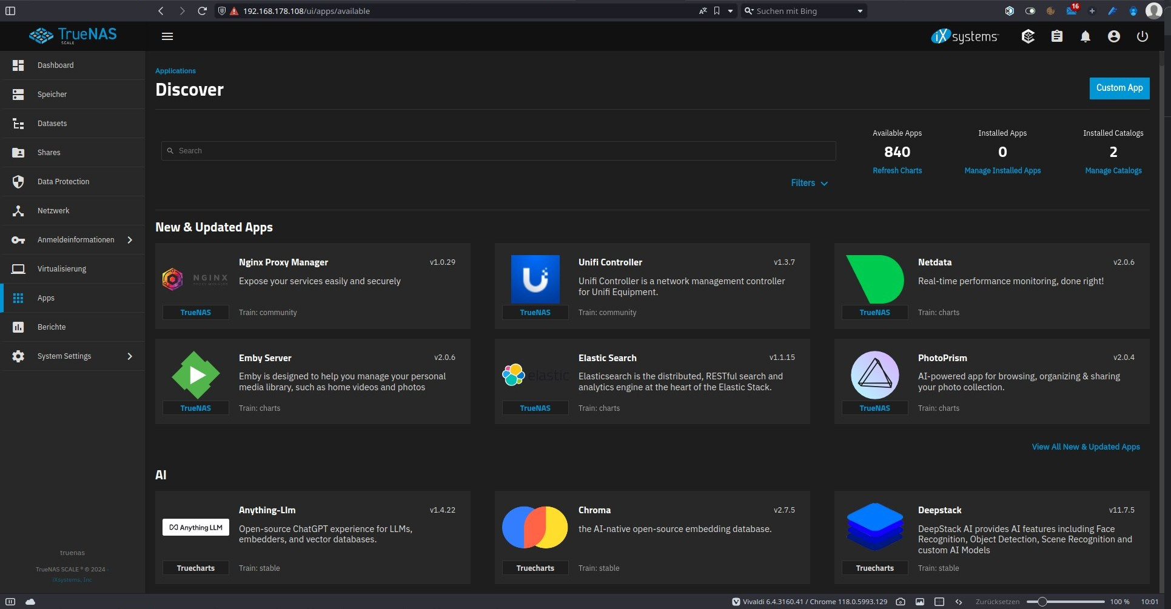This screenshot has width=1171, height=609.
Task: Click the TrueNAS SCALE logo
Action: tap(73, 36)
